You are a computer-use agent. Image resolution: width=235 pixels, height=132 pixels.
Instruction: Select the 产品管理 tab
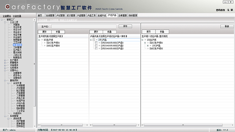[x=81, y=15]
